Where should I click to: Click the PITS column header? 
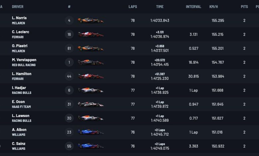[244, 7]
